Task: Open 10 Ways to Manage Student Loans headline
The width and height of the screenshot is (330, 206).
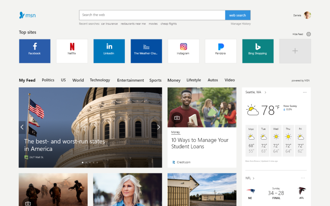Action: click(200, 143)
